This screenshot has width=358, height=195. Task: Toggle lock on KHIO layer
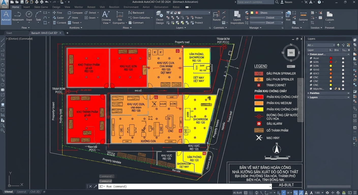pyautogui.click(x=343, y=70)
